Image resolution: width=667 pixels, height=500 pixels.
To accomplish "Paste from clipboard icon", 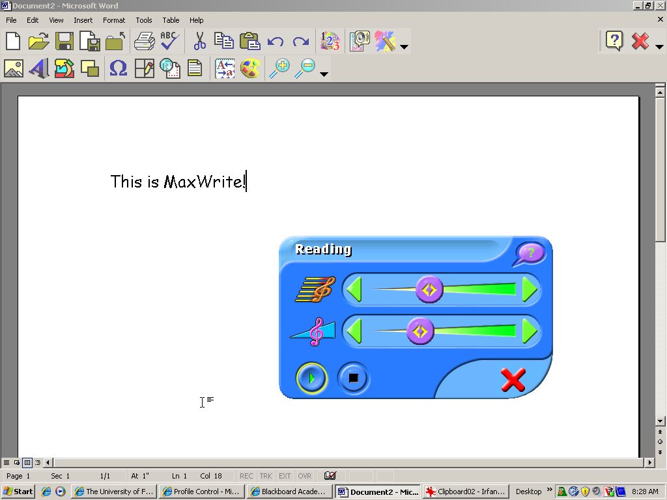I will 249,42.
